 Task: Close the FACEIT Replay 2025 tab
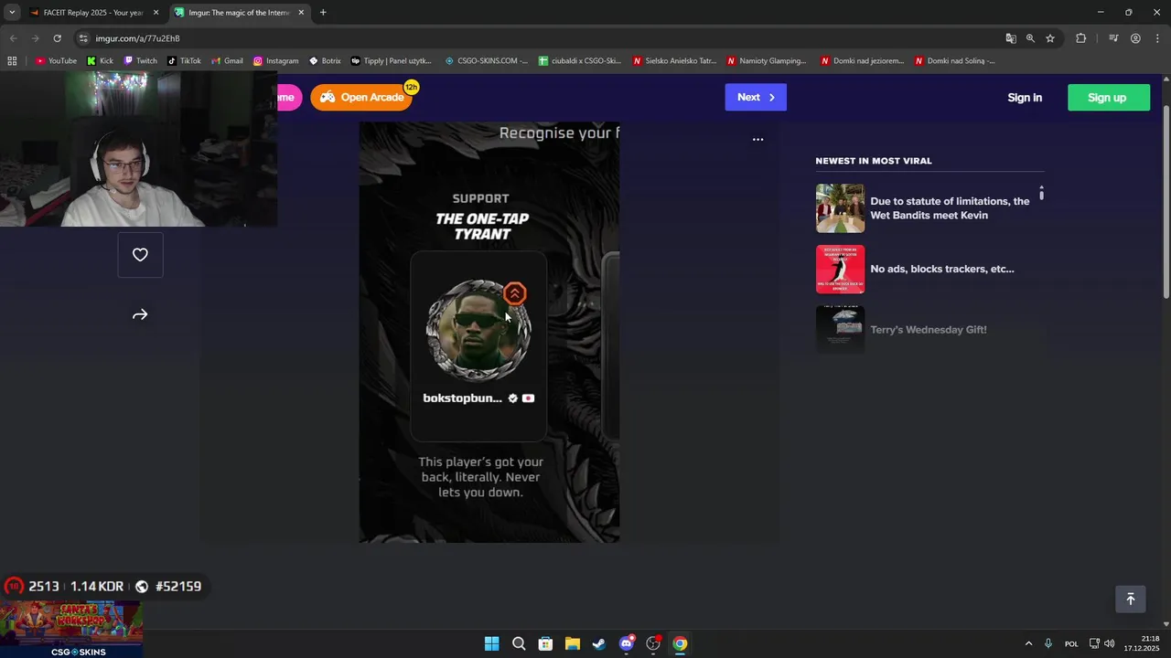coord(156,13)
